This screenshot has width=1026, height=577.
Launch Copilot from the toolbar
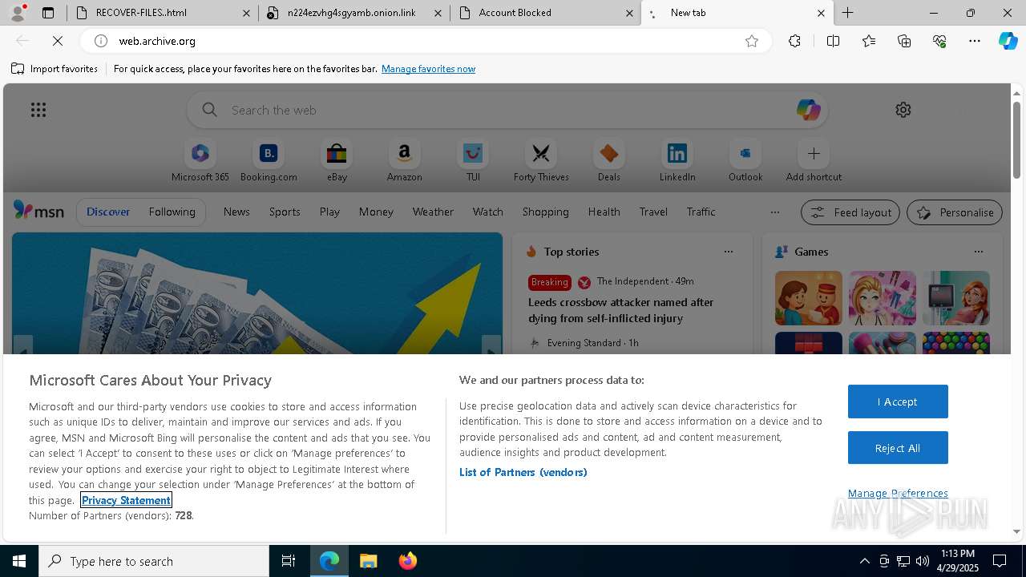tap(1008, 41)
